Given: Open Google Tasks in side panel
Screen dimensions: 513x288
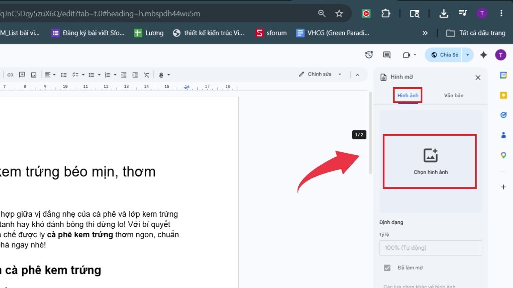Looking at the screenshot, I should (x=504, y=115).
